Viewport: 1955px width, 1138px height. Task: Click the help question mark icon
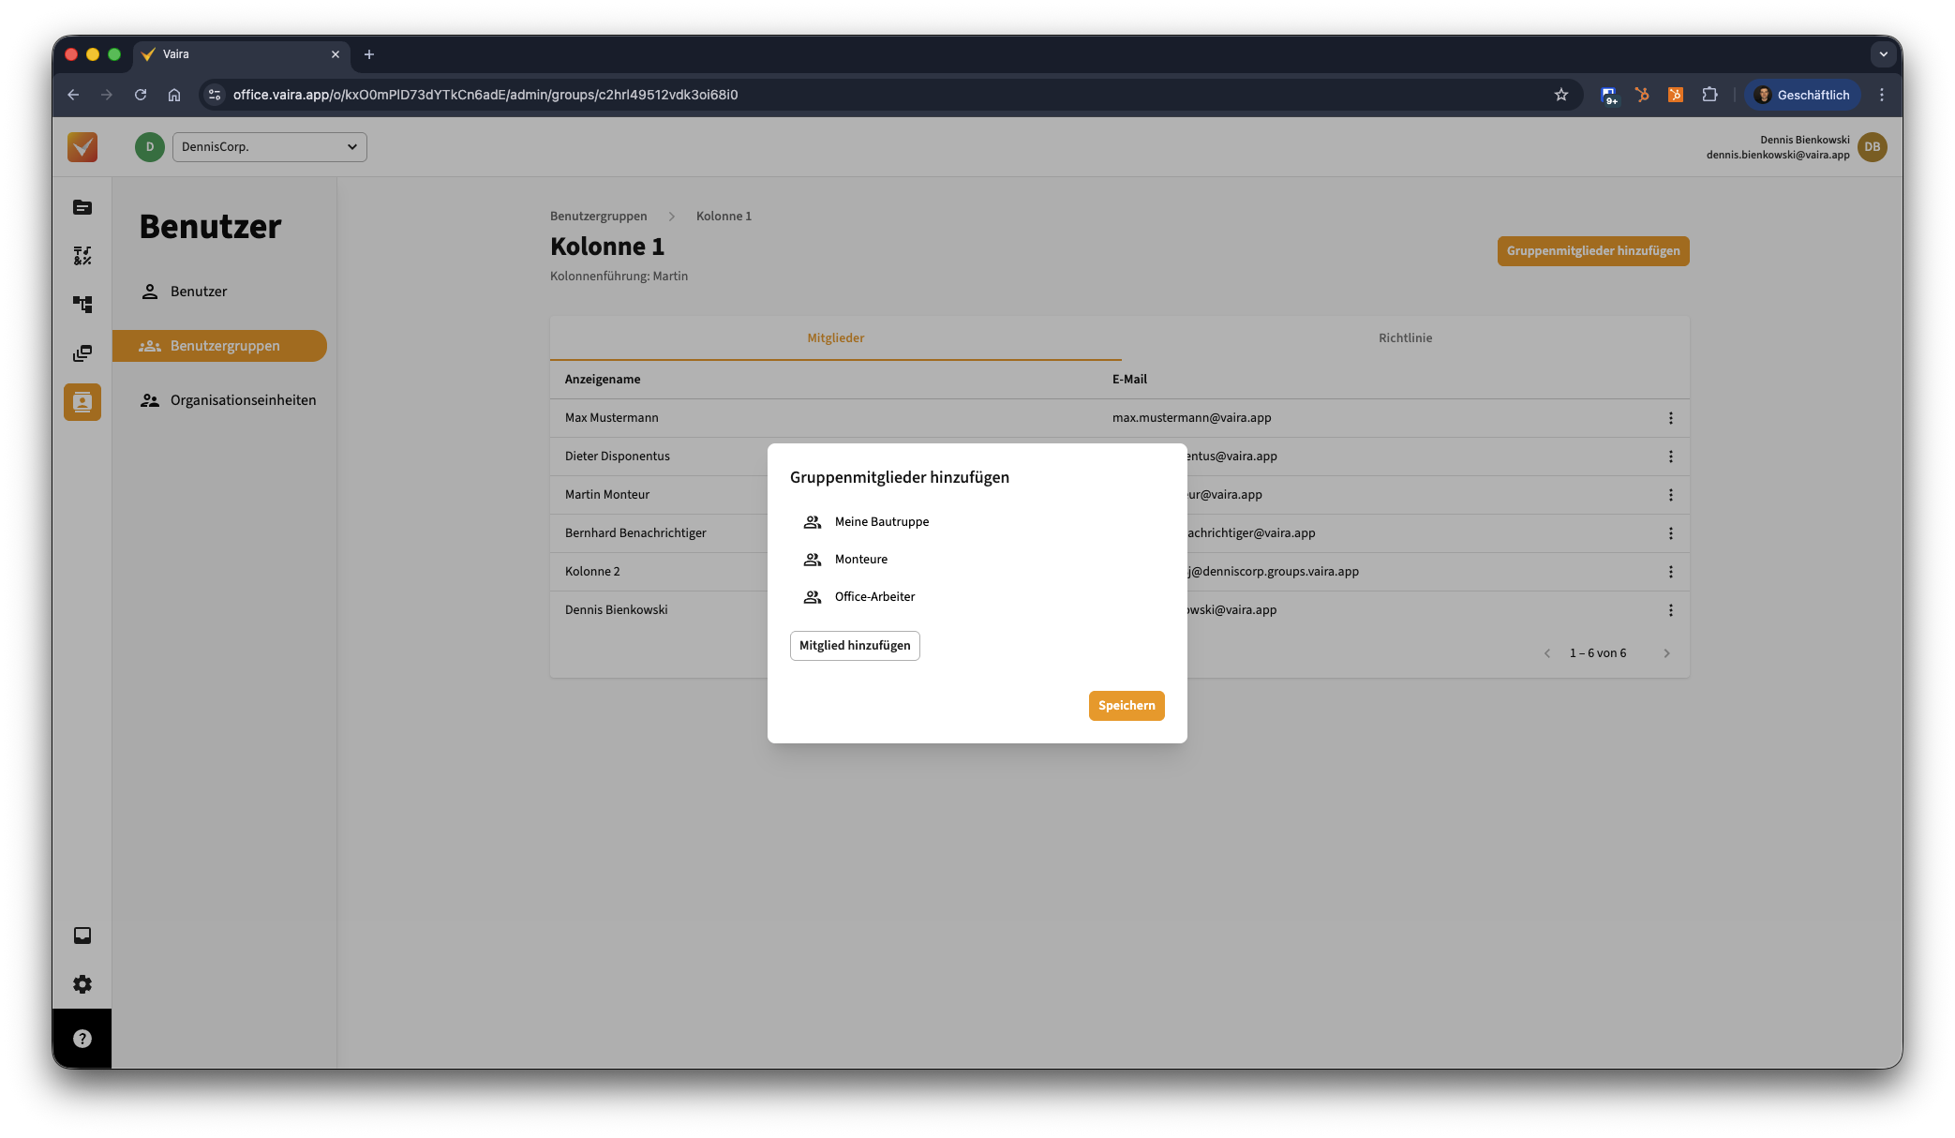tap(82, 1039)
